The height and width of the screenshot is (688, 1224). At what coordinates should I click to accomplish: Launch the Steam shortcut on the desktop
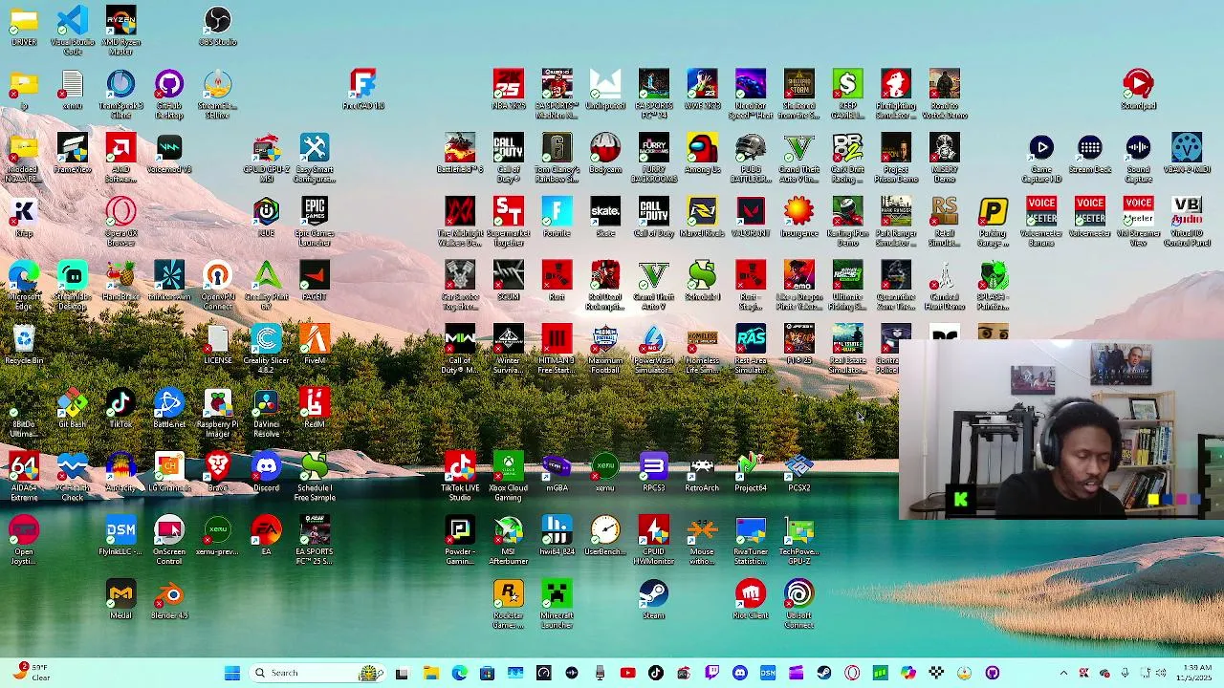point(653,601)
